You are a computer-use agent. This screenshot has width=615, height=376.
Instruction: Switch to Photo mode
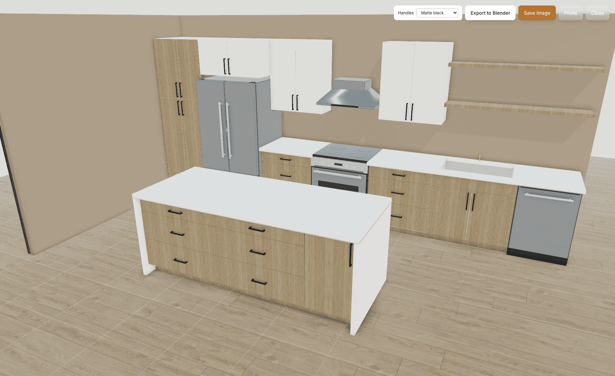pos(571,13)
